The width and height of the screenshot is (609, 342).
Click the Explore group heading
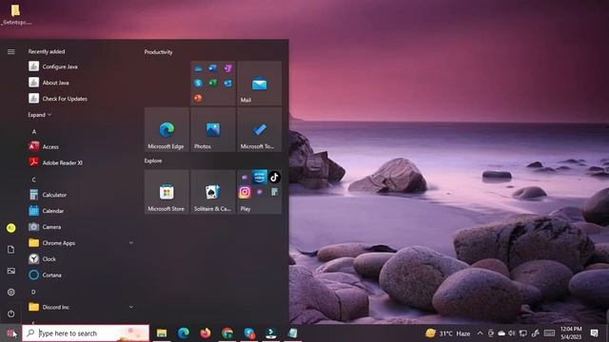click(x=153, y=161)
